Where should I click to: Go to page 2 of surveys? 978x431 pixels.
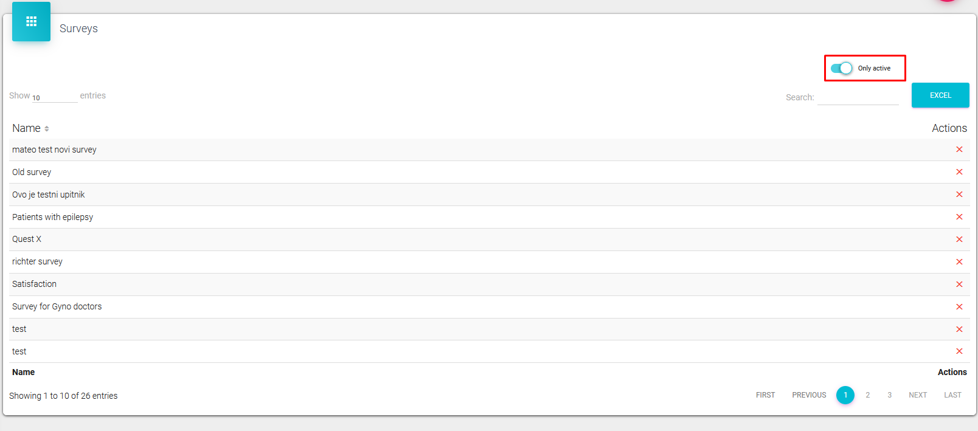click(x=867, y=395)
